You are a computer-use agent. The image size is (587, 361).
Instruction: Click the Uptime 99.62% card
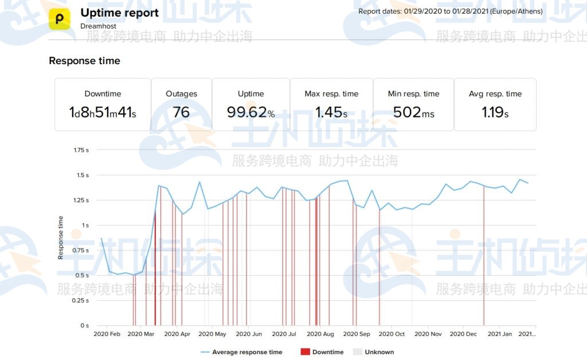(x=251, y=104)
